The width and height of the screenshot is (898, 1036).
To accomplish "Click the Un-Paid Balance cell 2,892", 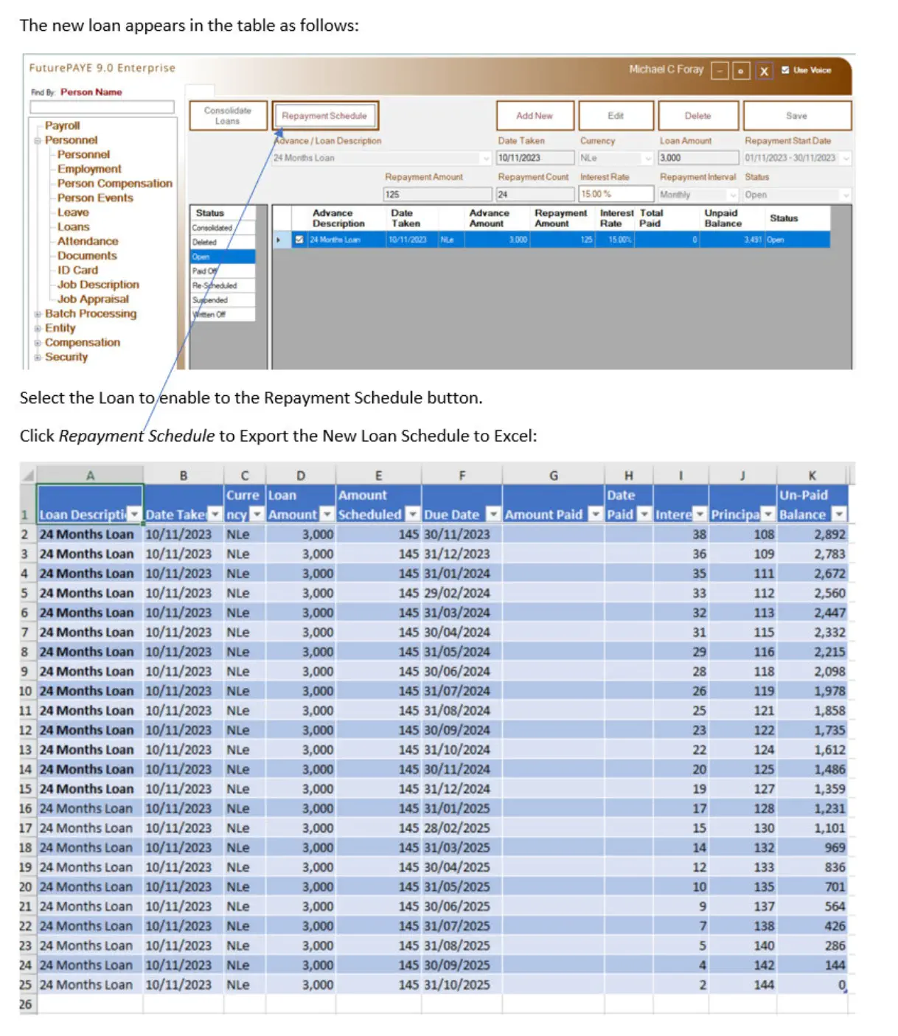I will (x=812, y=535).
